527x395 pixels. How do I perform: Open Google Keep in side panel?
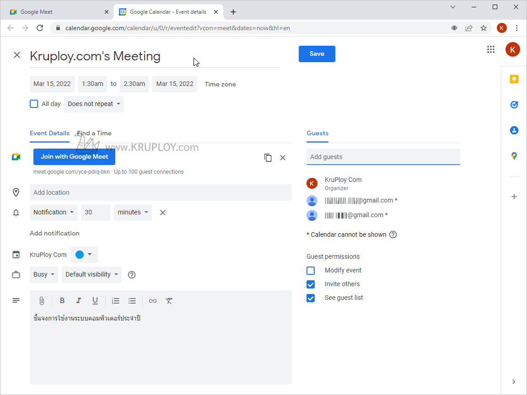(x=514, y=79)
